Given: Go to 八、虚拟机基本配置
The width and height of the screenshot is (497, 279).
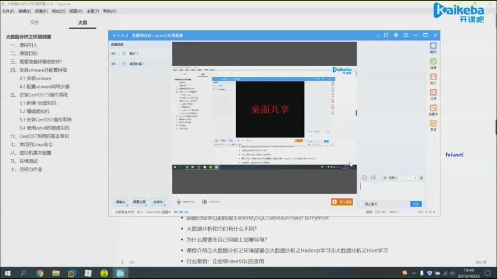Looking at the screenshot, I should pos(31,153).
